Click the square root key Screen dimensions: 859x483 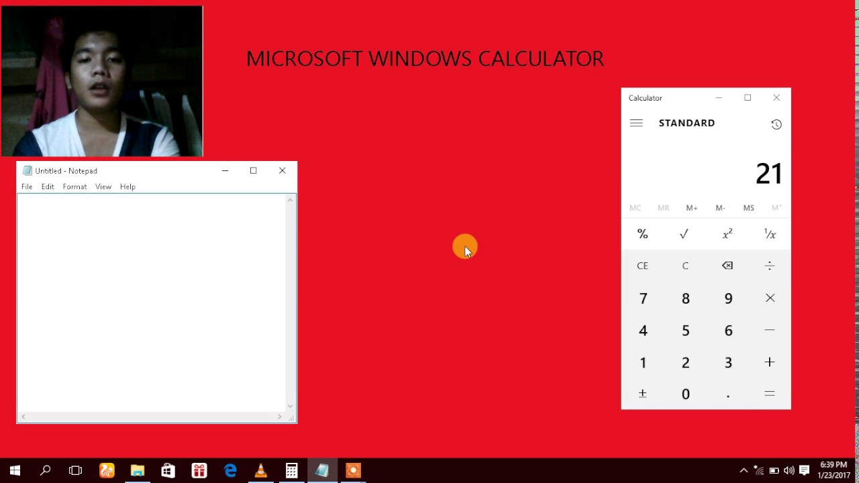pos(685,234)
